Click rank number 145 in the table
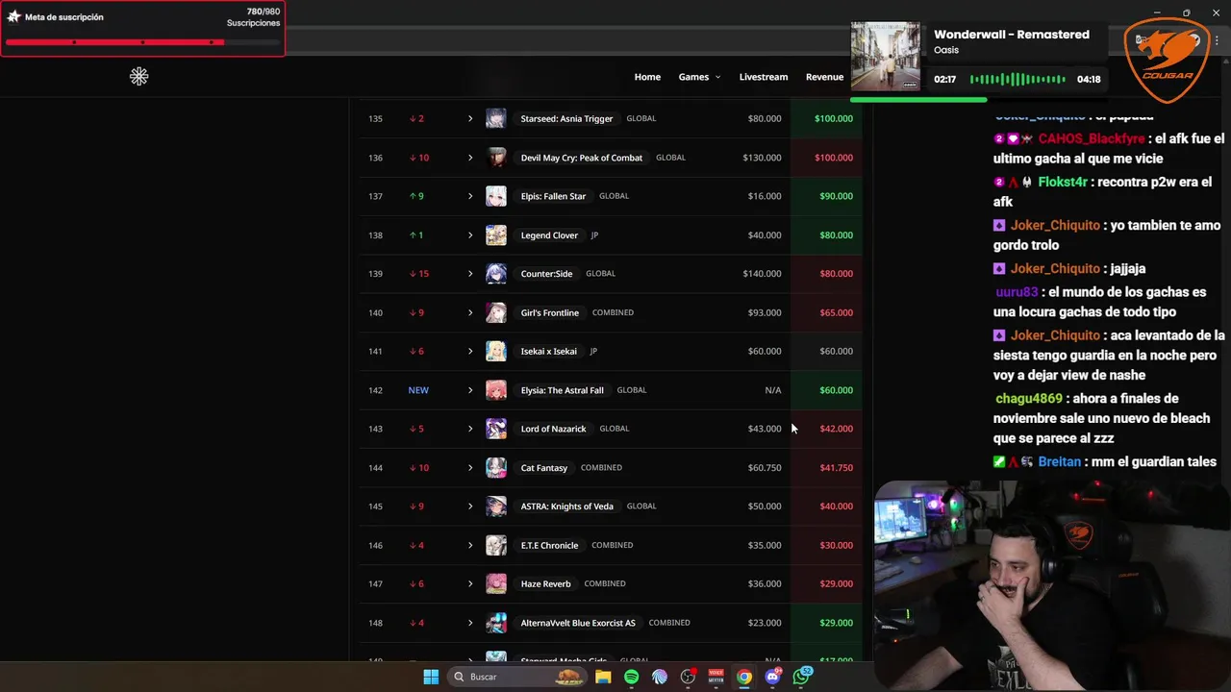 [x=375, y=507]
